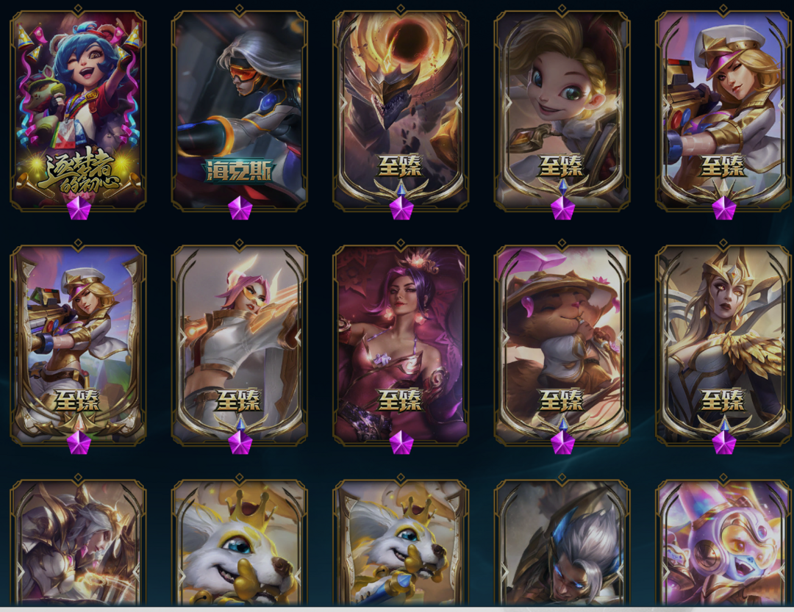Click purple gem under the 海克斯 skin card
The height and width of the screenshot is (612, 794).
pos(240,209)
